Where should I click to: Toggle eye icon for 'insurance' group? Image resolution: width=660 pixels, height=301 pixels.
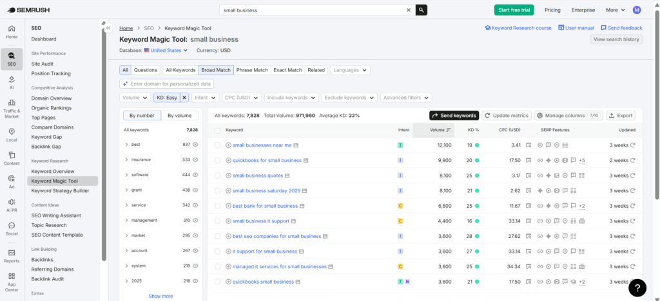[195, 160]
